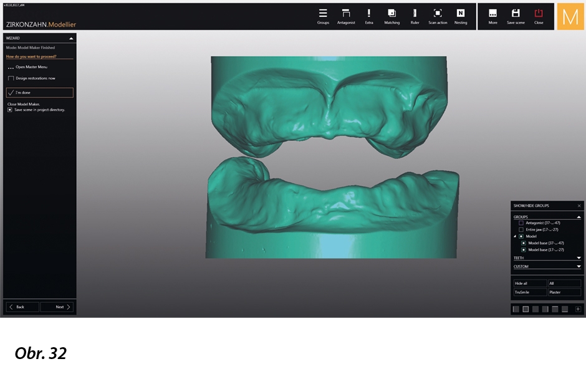Click the Antagonist tool icon
This screenshot has width=586, height=374.
coord(346,14)
